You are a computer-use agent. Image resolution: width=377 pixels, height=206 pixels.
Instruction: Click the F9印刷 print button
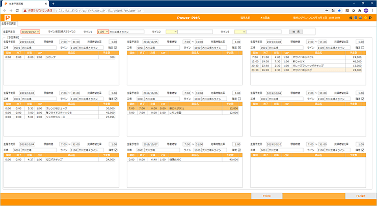[x=267, y=196]
